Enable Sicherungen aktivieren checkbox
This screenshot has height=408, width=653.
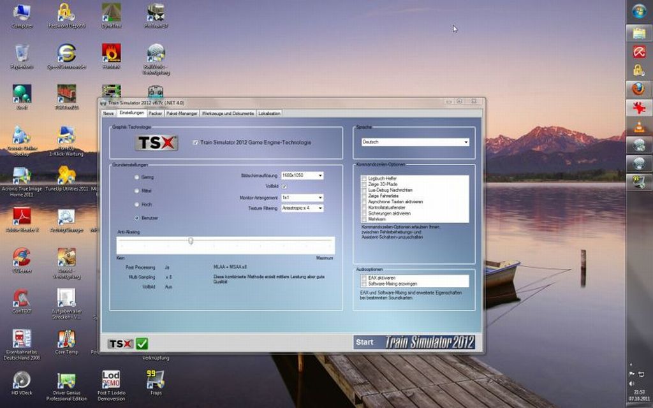364,213
